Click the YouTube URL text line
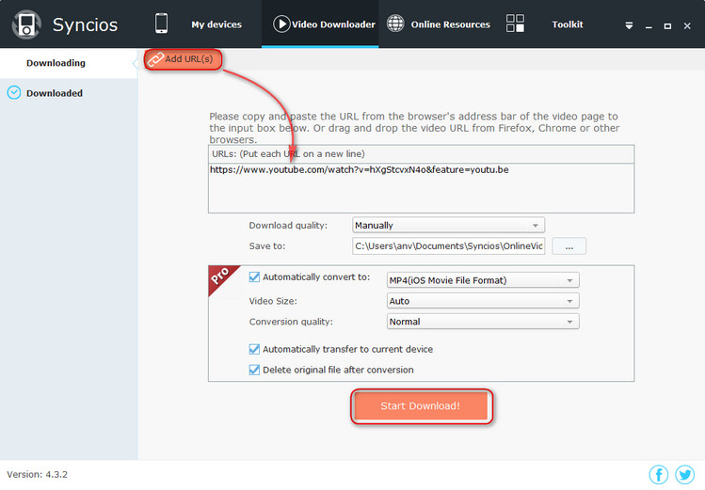The image size is (705, 490). pos(360,170)
